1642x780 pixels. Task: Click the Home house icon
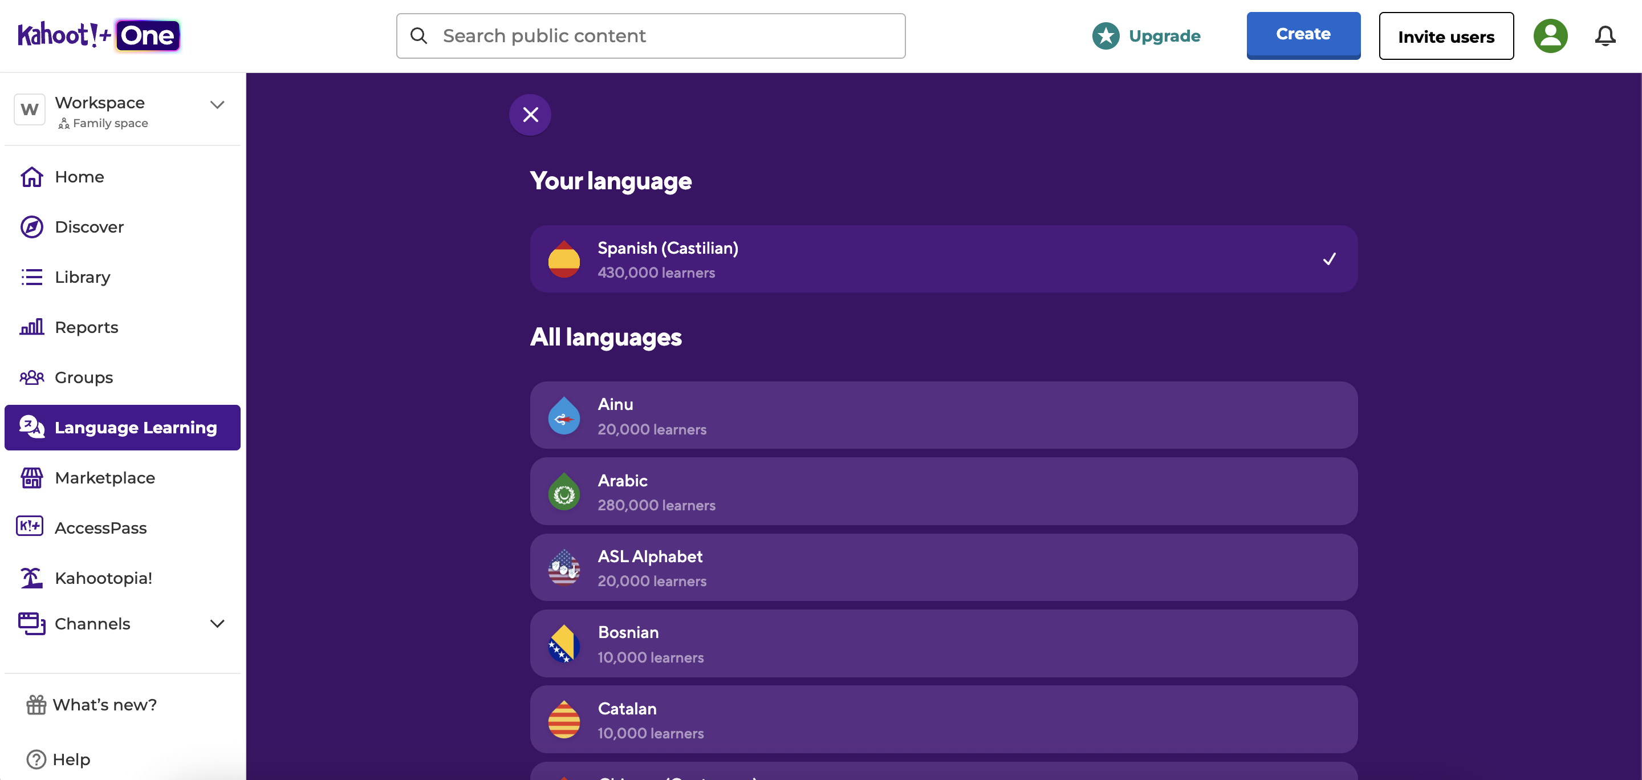(x=32, y=177)
